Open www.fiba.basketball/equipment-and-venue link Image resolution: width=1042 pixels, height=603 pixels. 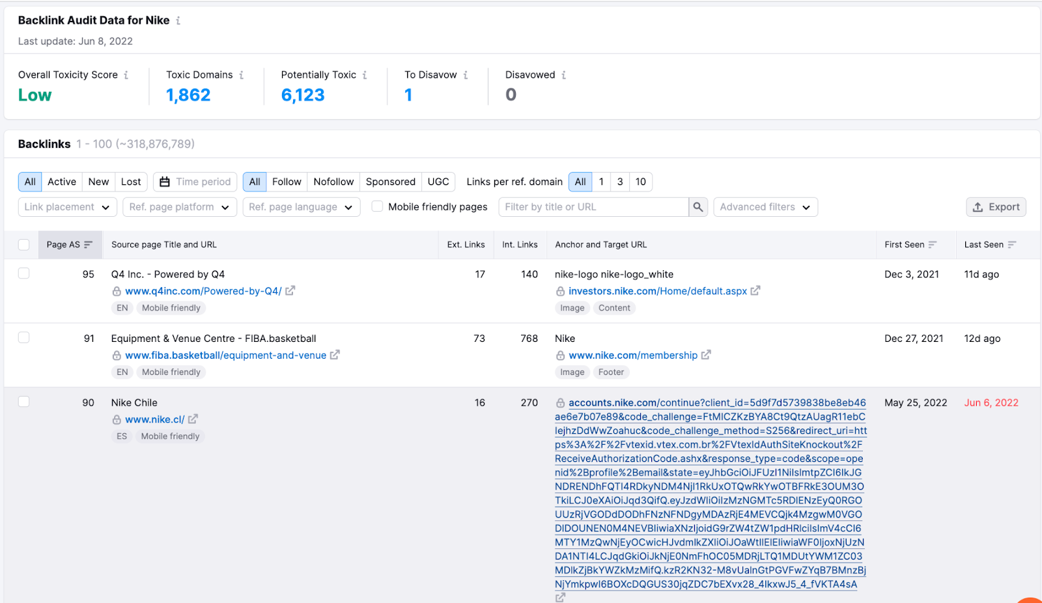coord(226,355)
